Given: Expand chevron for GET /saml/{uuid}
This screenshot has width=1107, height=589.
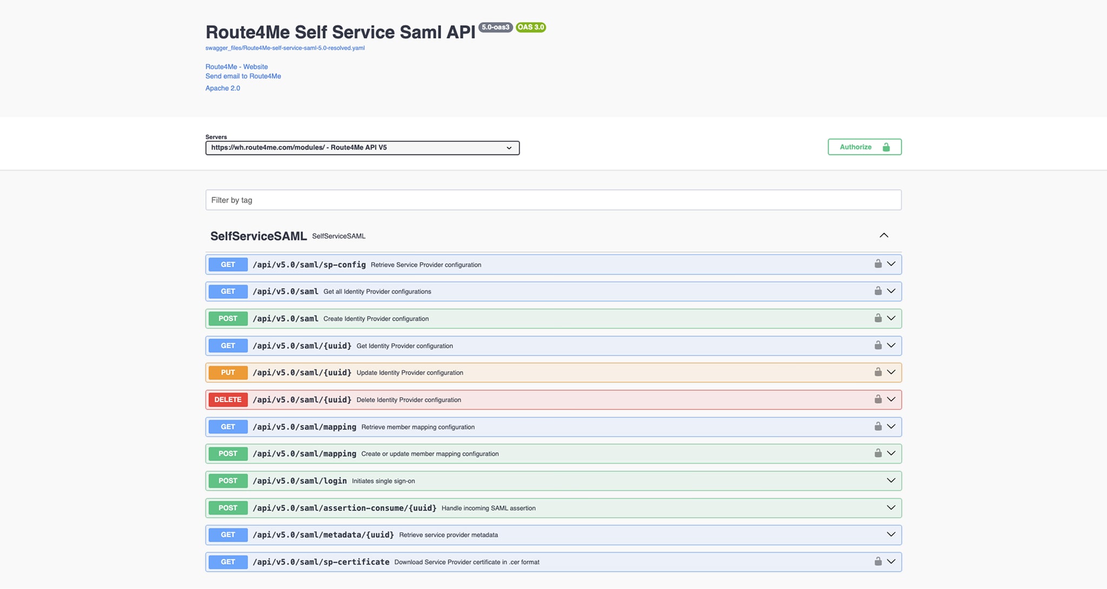Looking at the screenshot, I should point(891,345).
